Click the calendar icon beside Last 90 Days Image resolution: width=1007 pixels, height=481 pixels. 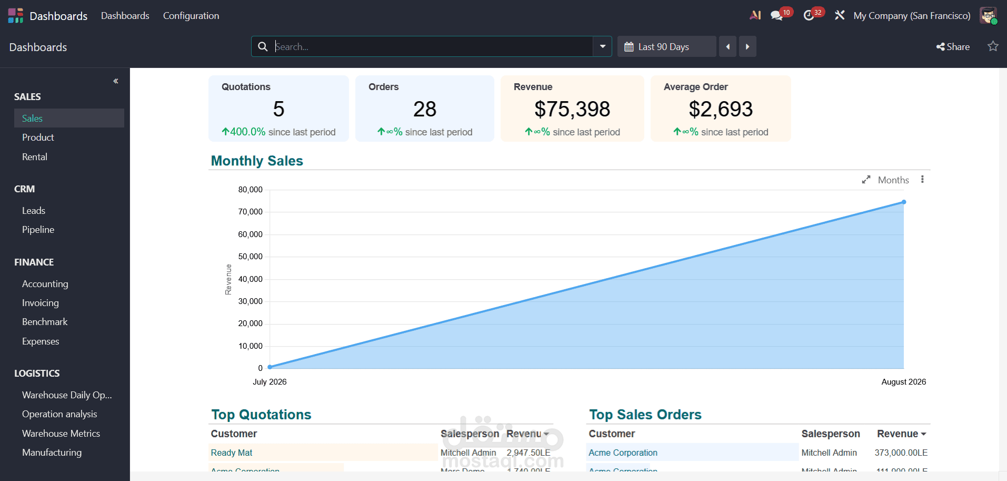pos(629,47)
